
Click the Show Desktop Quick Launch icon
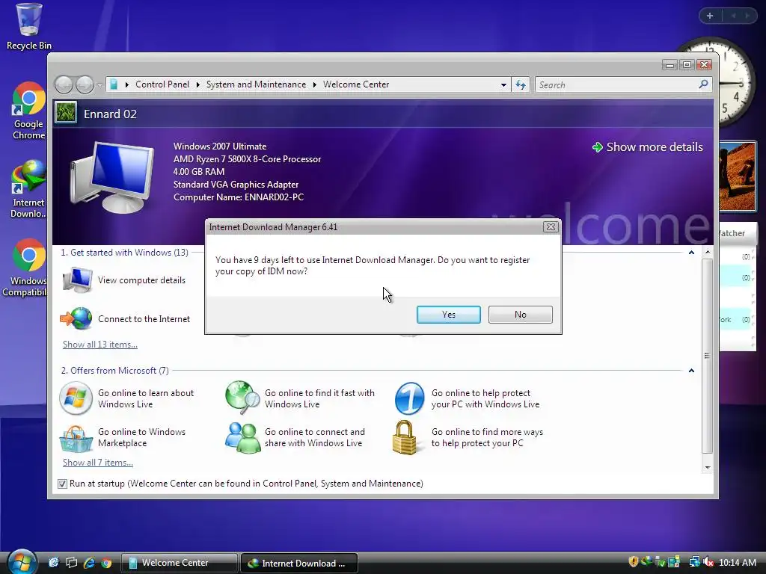coord(54,563)
